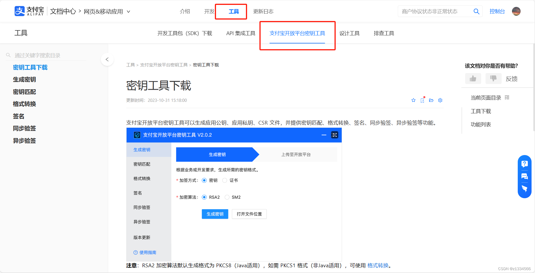Open 格式转换 in the left sidebar

(24, 104)
